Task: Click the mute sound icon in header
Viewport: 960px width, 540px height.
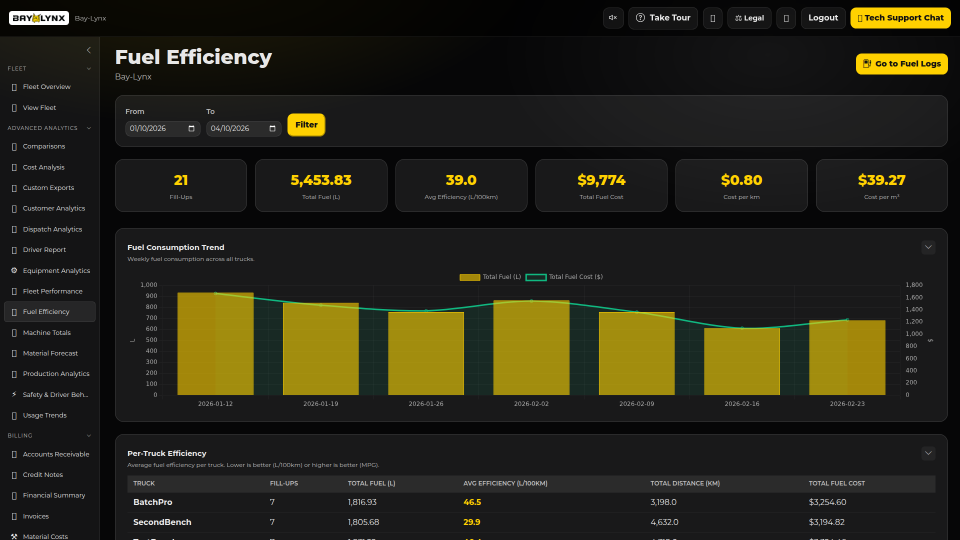Action: click(x=613, y=18)
